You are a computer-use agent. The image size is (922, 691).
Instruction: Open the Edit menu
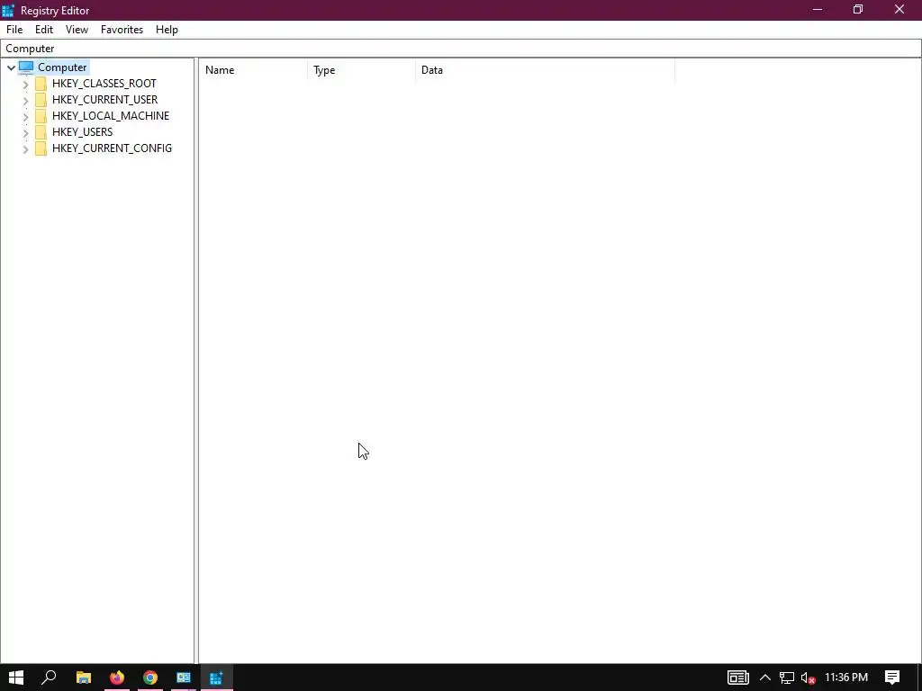pyautogui.click(x=44, y=30)
